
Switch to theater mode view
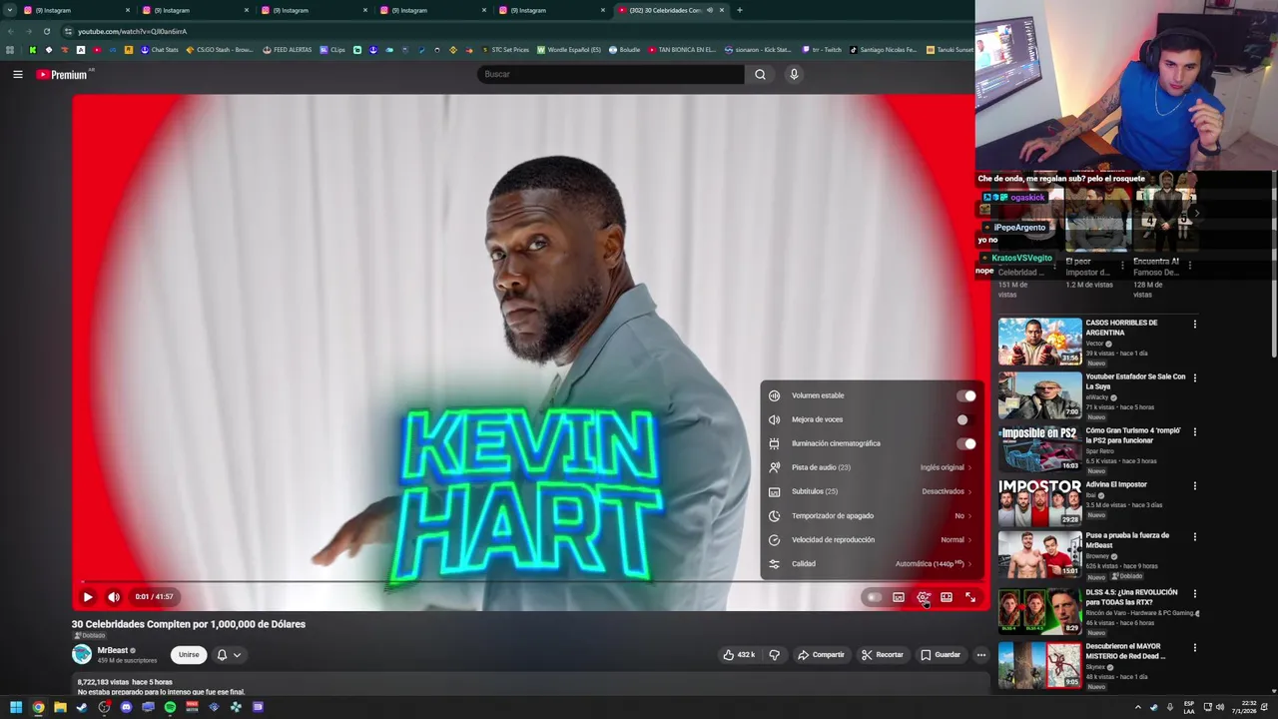click(947, 597)
